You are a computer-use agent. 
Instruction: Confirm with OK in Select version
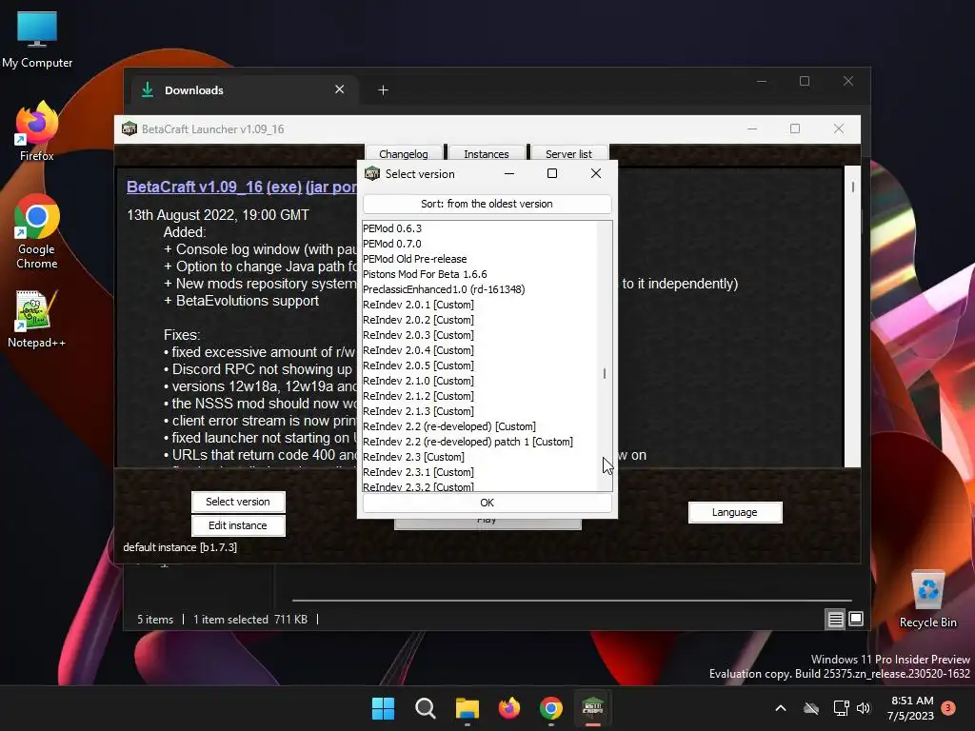click(x=487, y=503)
